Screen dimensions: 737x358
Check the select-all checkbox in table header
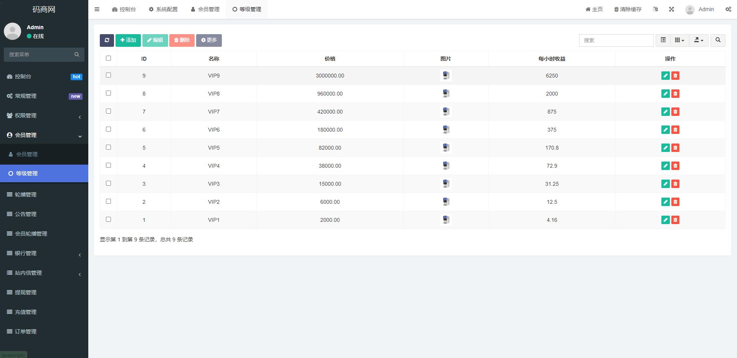coord(108,58)
